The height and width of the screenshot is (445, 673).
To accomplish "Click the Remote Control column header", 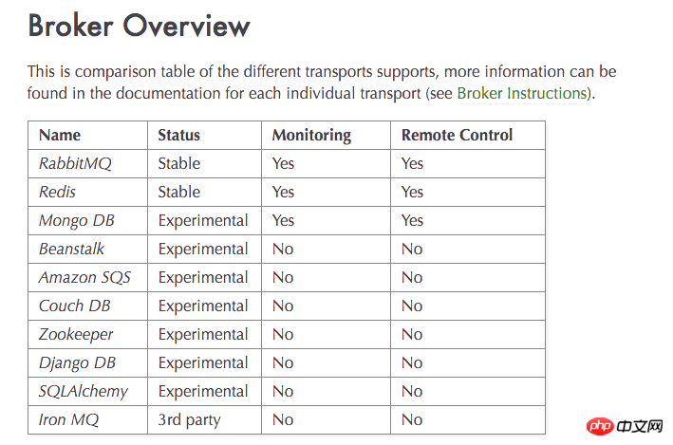I will [x=457, y=135].
